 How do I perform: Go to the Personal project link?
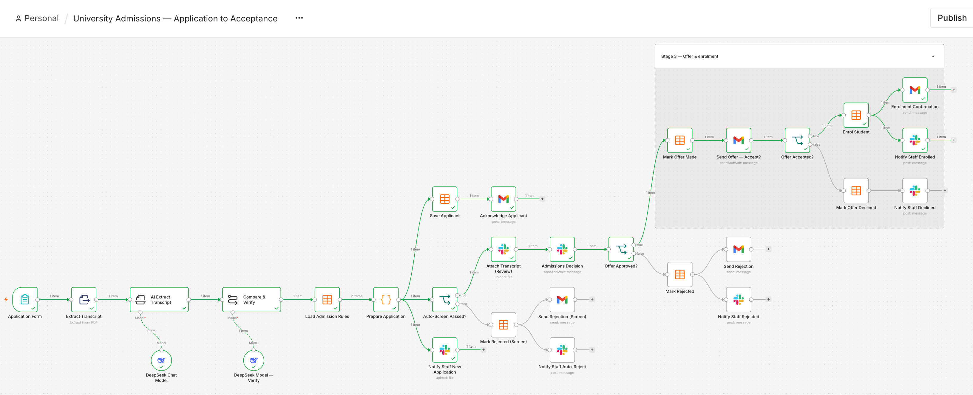pyautogui.click(x=37, y=18)
